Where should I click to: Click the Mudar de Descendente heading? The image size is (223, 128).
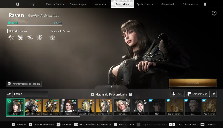[x=111, y=94]
